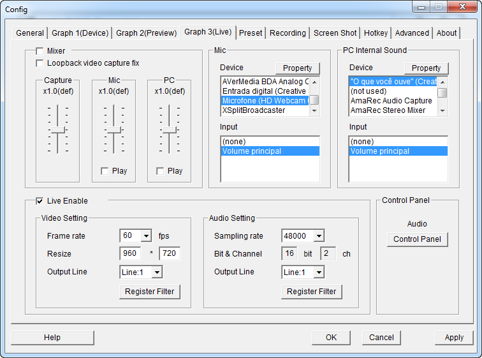
Task: Open the Screen Shot tab
Action: [x=335, y=33]
